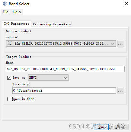Click the Run button

(x=101, y=127)
